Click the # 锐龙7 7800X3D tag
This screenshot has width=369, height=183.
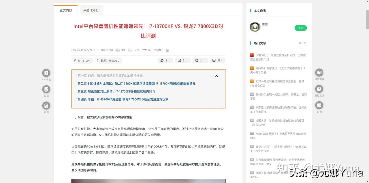[x=108, y=61]
